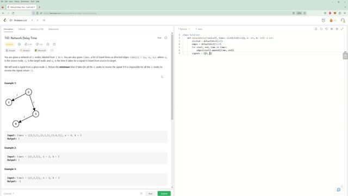Open the Python3 language dropdown
This screenshot has width=348, height=196.
[184, 29]
